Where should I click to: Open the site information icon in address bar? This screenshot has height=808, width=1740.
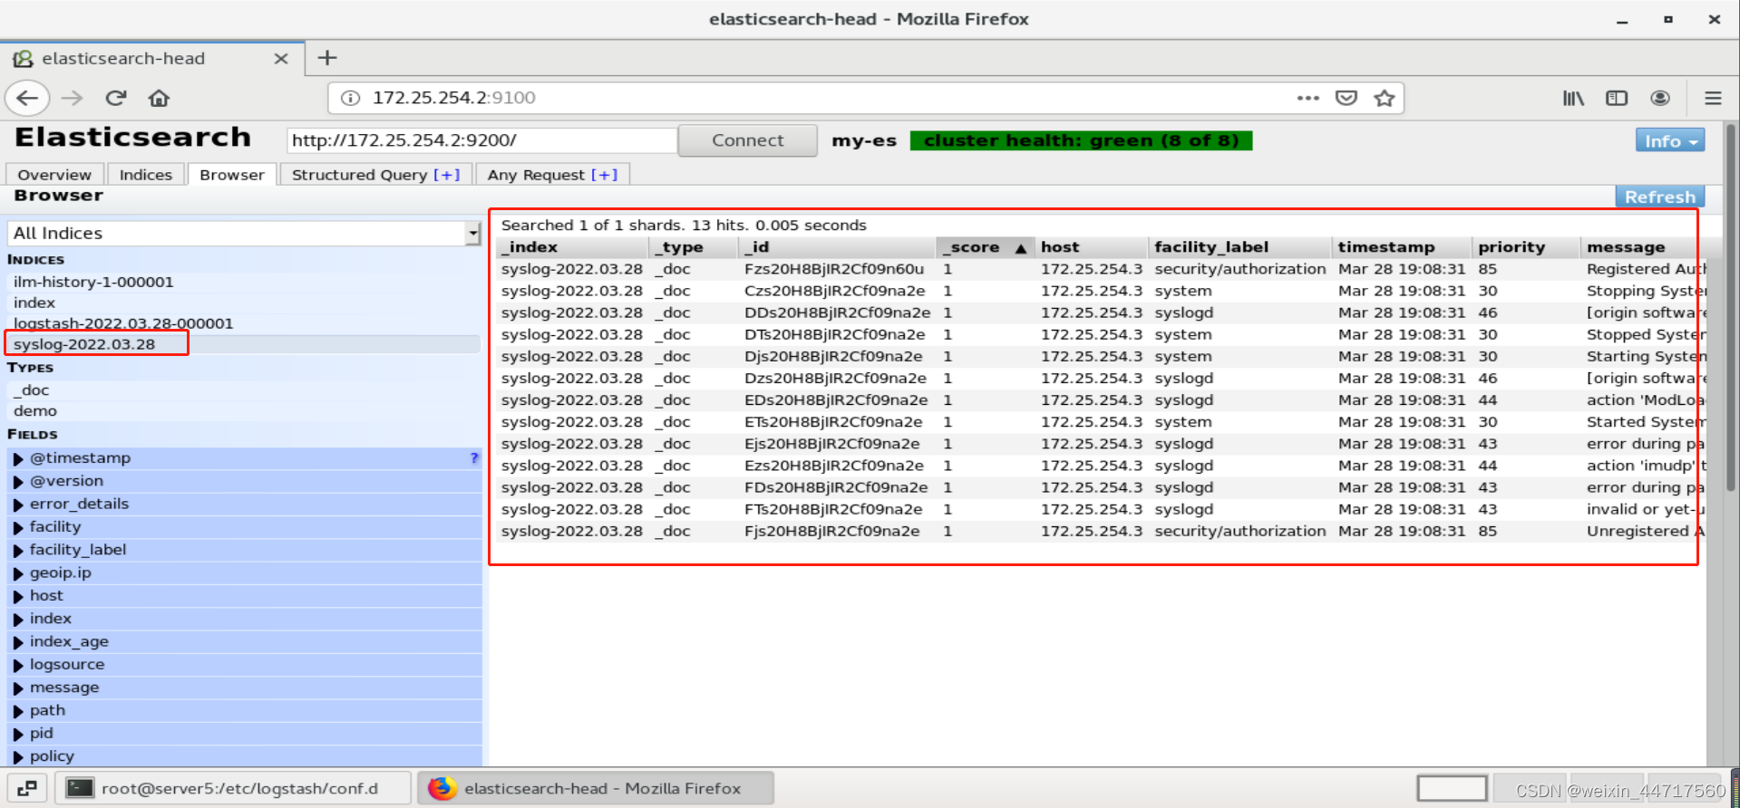click(x=351, y=98)
